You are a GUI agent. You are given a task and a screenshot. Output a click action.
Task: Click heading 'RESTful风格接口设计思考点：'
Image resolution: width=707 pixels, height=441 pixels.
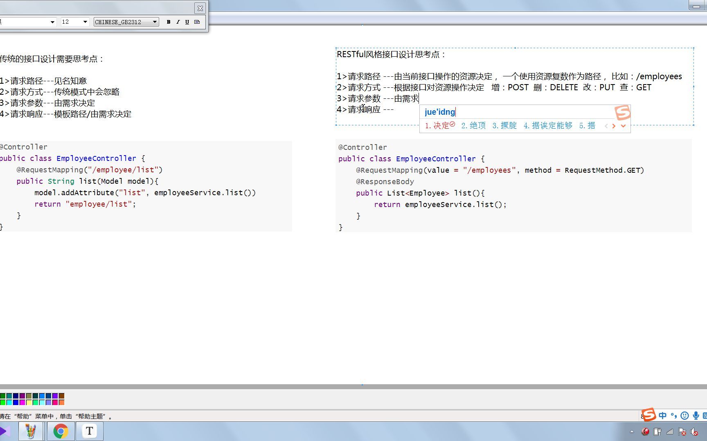tap(392, 54)
